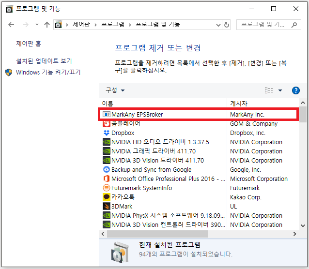309x269 pixels.
Task: Open help with the blue question mark
Action: [x=296, y=90]
